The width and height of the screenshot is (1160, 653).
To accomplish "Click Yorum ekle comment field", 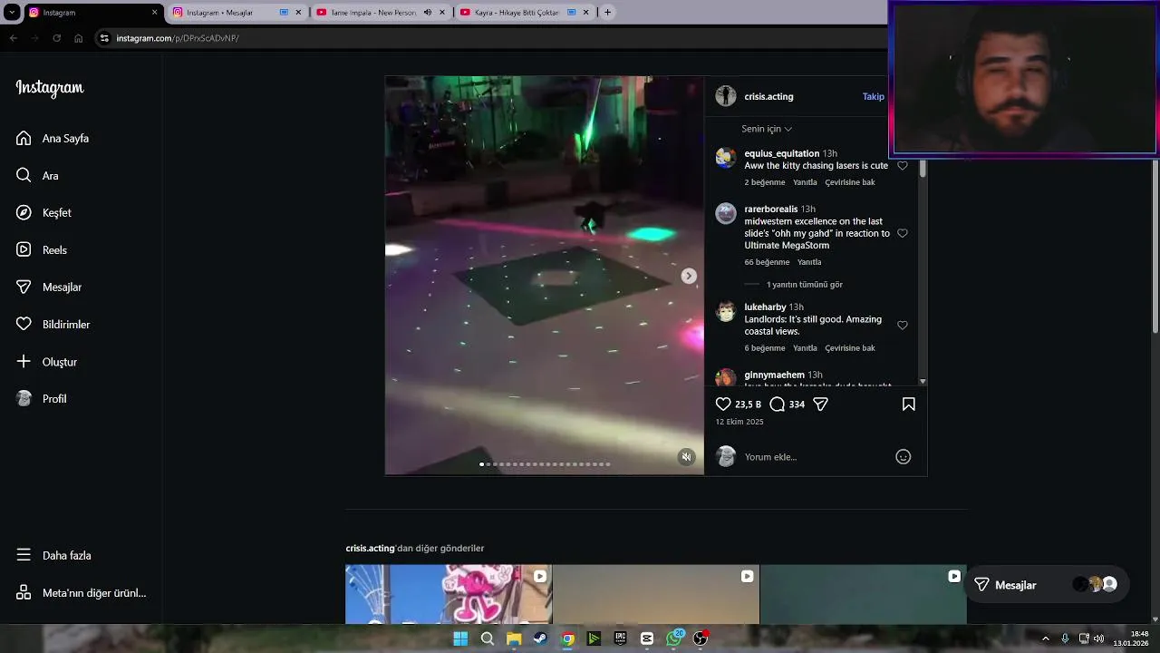I will click(816, 456).
